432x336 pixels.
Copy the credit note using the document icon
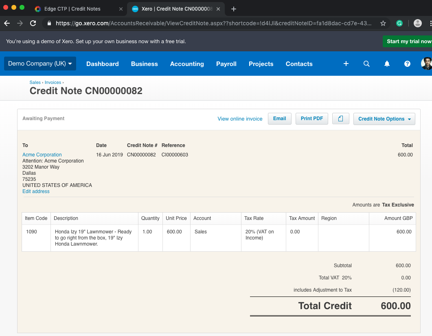(x=340, y=119)
